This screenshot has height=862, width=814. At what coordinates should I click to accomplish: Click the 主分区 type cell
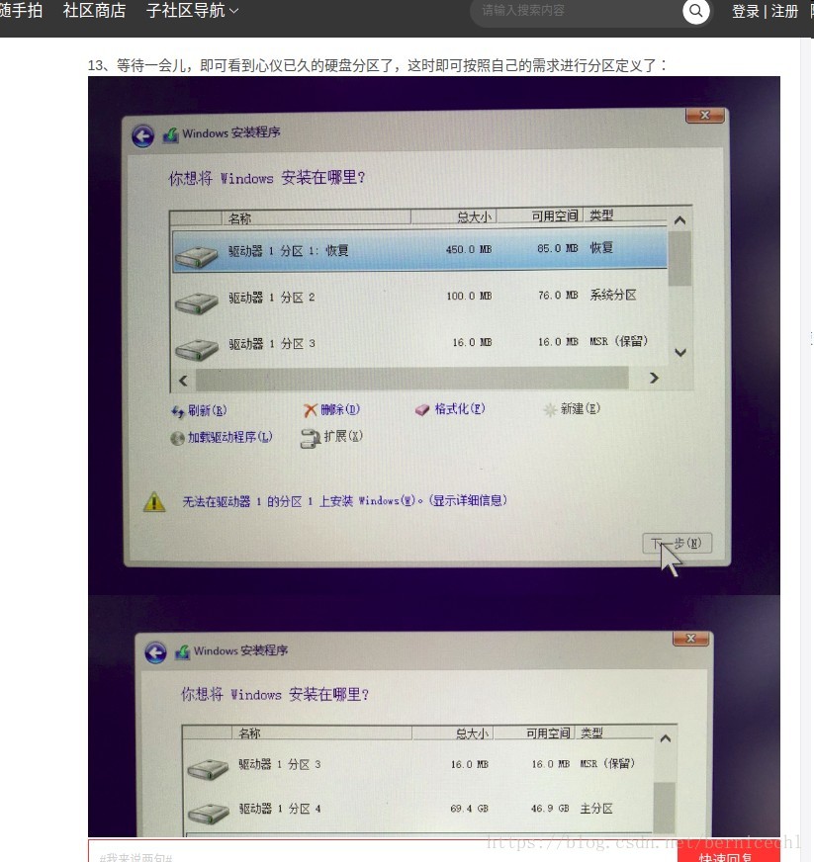point(596,809)
